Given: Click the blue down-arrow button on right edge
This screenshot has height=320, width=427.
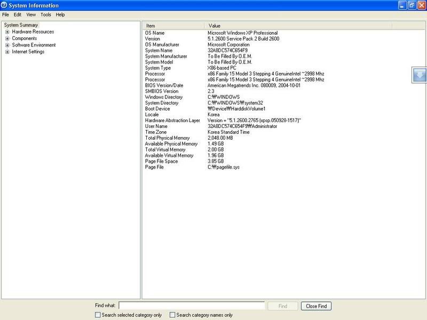Looking at the screenshot, I should (420, 75).
